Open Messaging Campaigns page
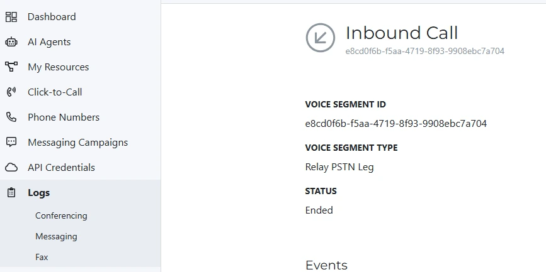The image size is (546, 272). click(x=77, y=143)
